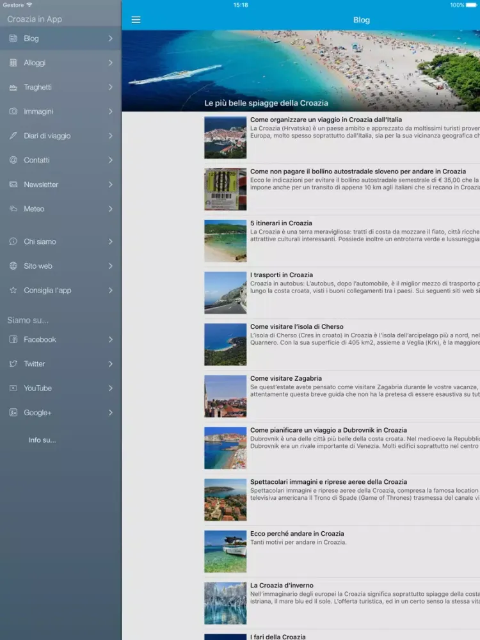The image size is (480, 640).
Task: Open Come visitare Zagabria article
Action: pyautogui.click(x=342, y=396)
